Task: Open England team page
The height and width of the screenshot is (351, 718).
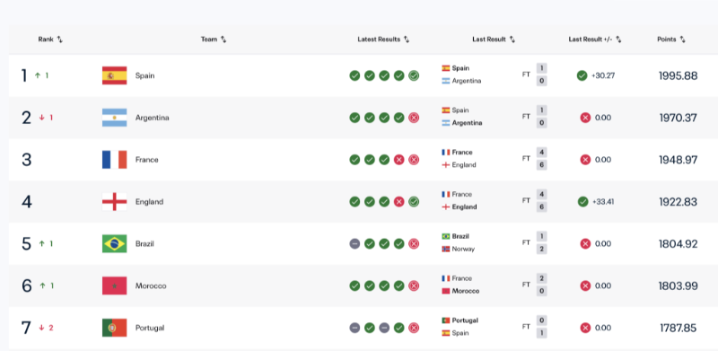Action: (149, 202)
